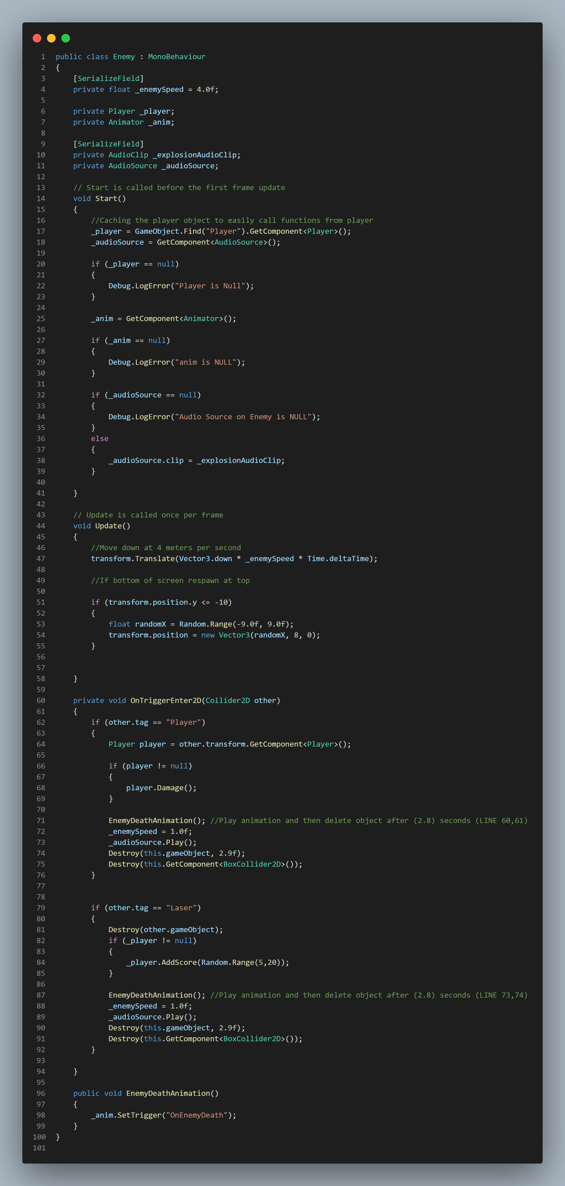The width and height of the screenshot is (565, 1186).
Task: Click the EnemyDeathAnimation() call on line 87
Action: click(x=157, y=995)
